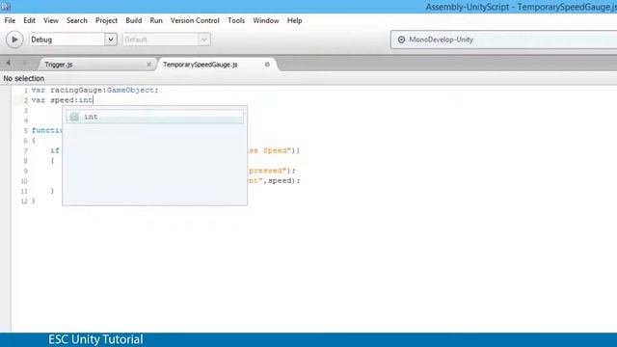Click the if keyword on line 7

55,150
